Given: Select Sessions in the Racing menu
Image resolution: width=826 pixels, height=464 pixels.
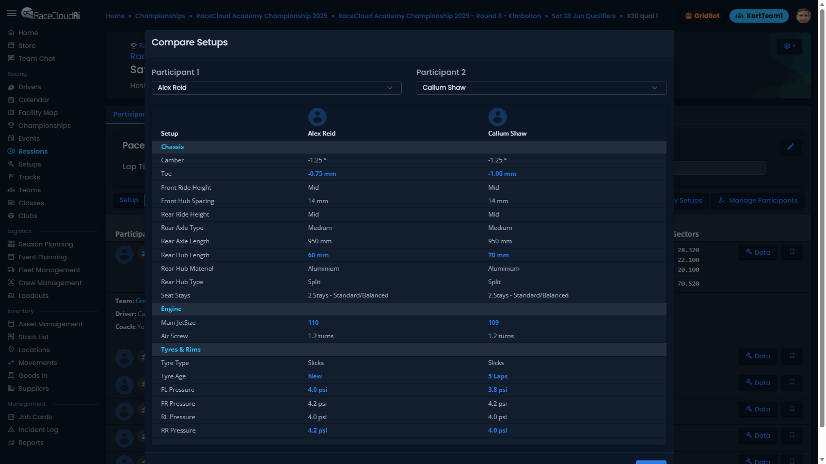Looking at the screenshot, I should pos(33,151).
